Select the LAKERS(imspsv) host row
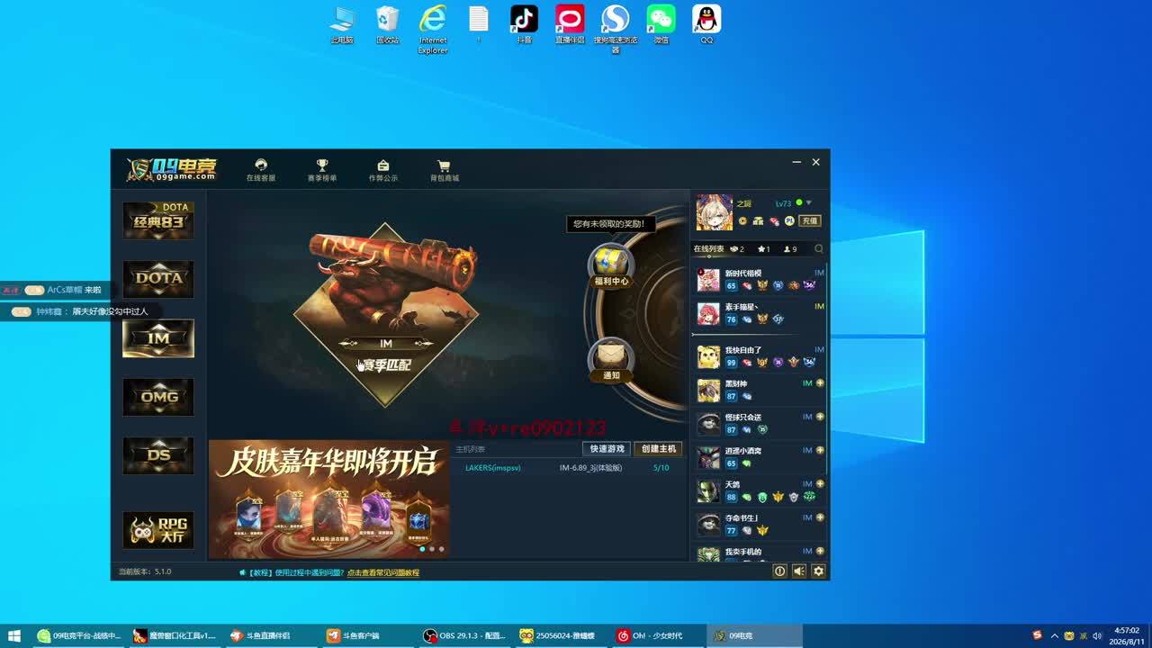The width and height of the screenshot is (1152, 648). click(569, 468)
